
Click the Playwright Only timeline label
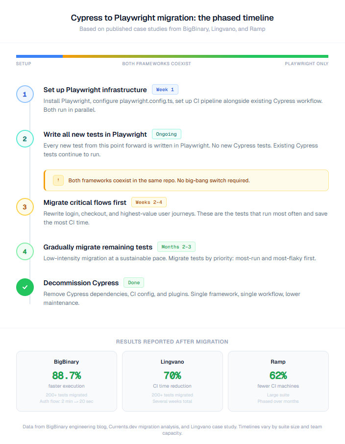tap(306, 64)
